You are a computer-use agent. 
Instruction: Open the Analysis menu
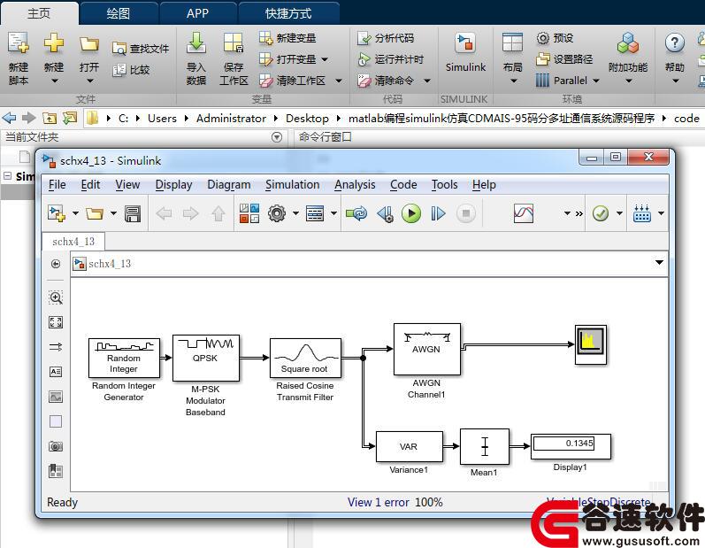[355, 184]
